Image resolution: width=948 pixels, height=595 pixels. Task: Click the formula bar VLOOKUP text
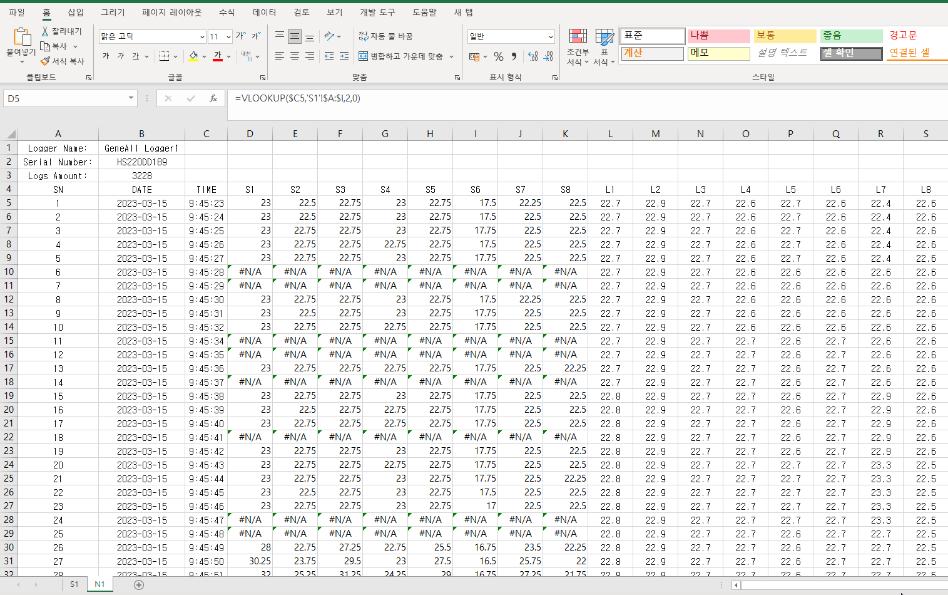298,98
